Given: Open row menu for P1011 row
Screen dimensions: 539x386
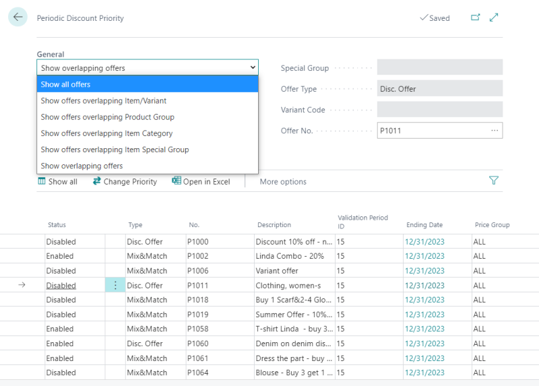Looking at the screenshot, I should pos(115,285).
